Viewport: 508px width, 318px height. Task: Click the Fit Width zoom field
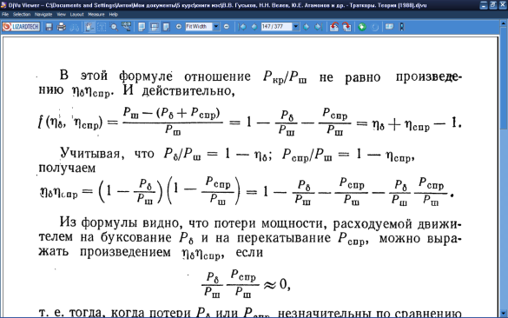[199, 27]
